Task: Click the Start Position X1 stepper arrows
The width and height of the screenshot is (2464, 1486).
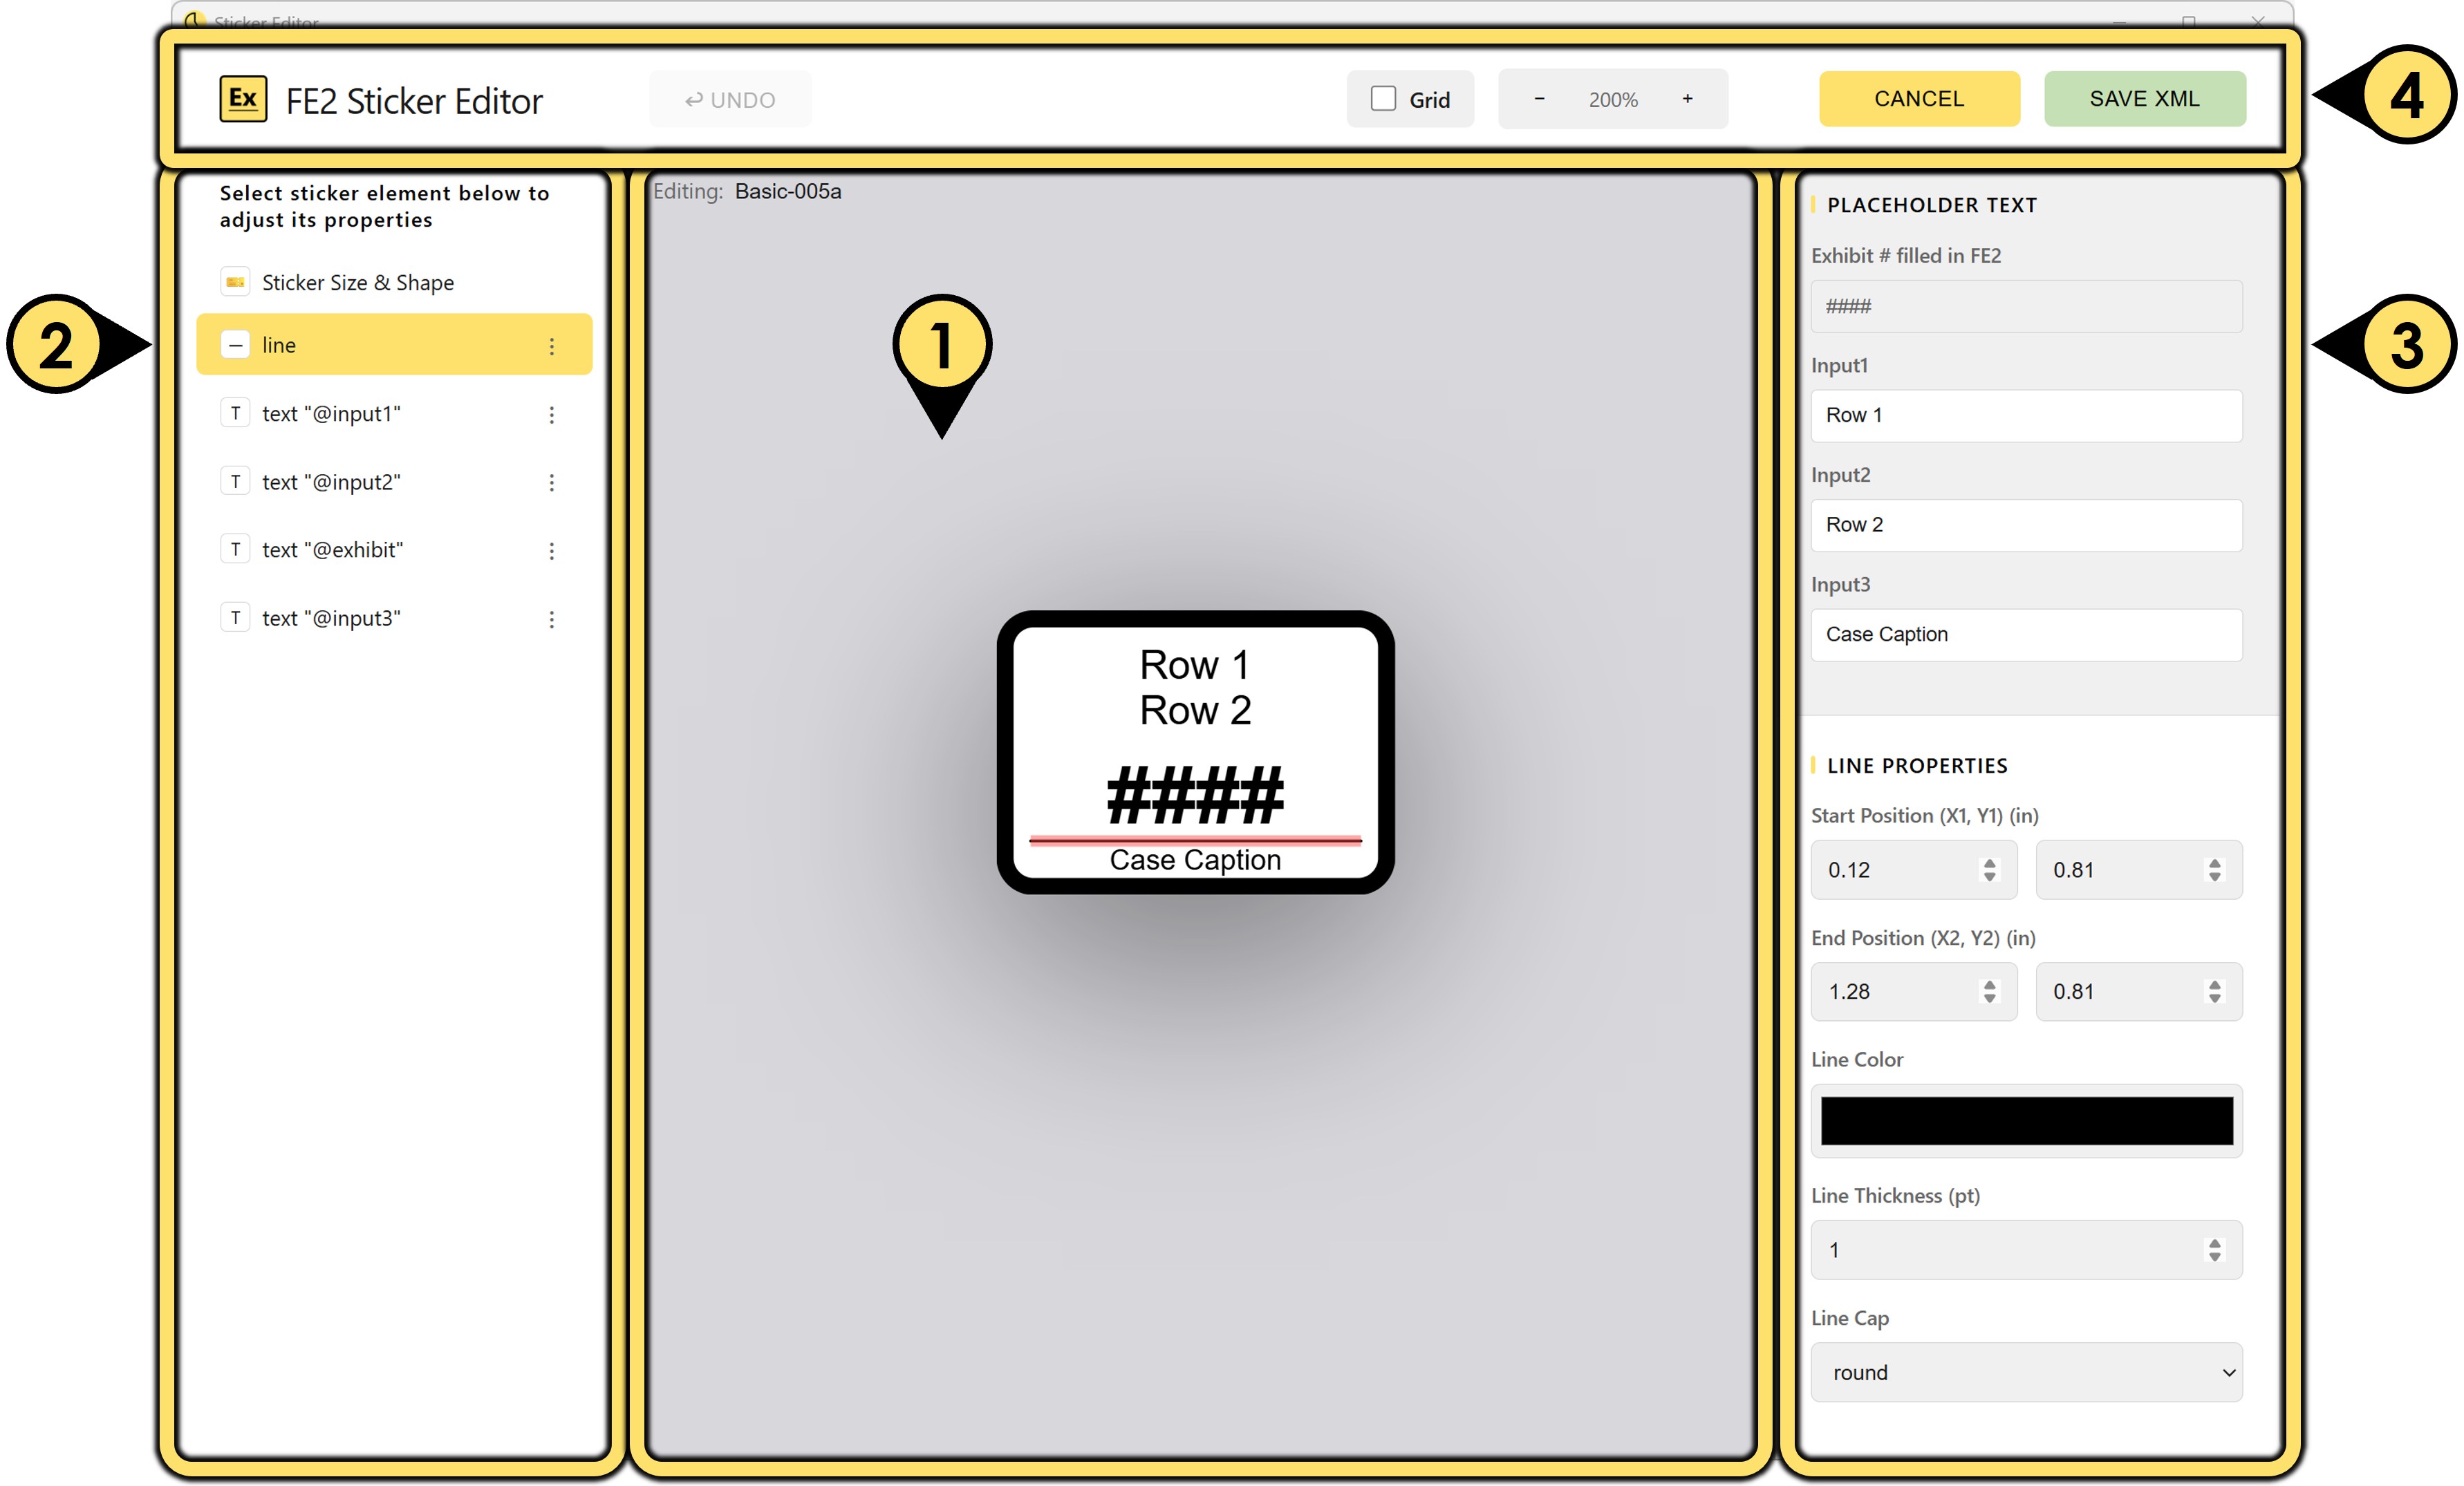Action: pyautogui.click(x=1989, y=870)
